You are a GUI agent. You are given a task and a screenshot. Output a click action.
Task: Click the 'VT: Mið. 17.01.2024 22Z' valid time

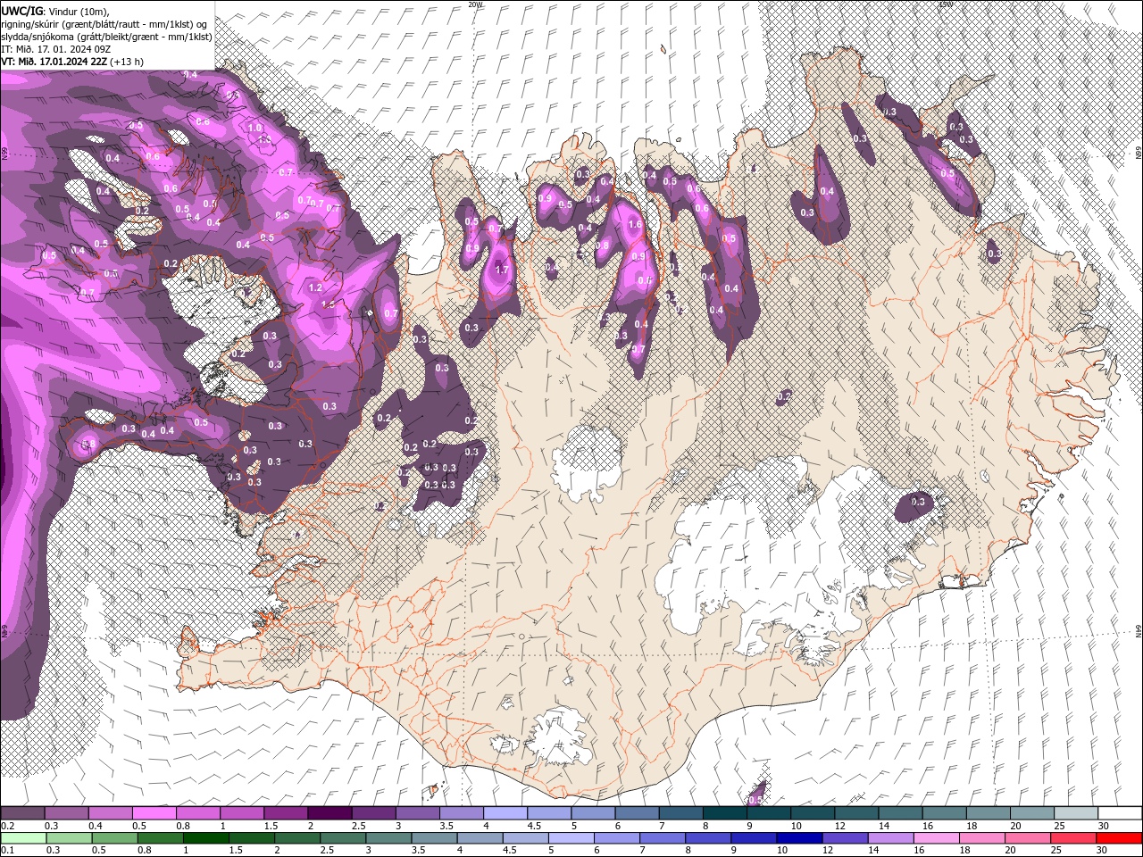point(54,62)
